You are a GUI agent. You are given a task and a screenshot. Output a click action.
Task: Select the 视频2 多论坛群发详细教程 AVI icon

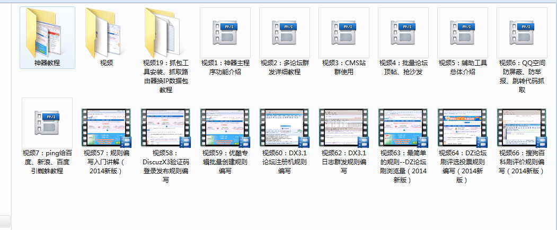tap(284, 33)
